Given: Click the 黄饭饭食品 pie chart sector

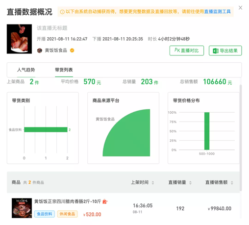Looking at the screenshot, I should [x=131, y=136].
